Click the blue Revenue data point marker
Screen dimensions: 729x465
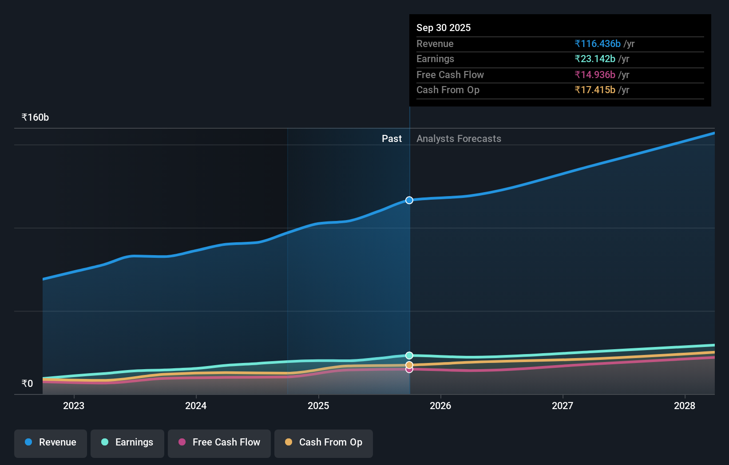pyautogui.click(x=409, y=200)
